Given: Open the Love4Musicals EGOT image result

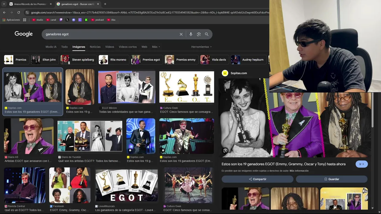Looking at the screenshot, I should (127, 186).
